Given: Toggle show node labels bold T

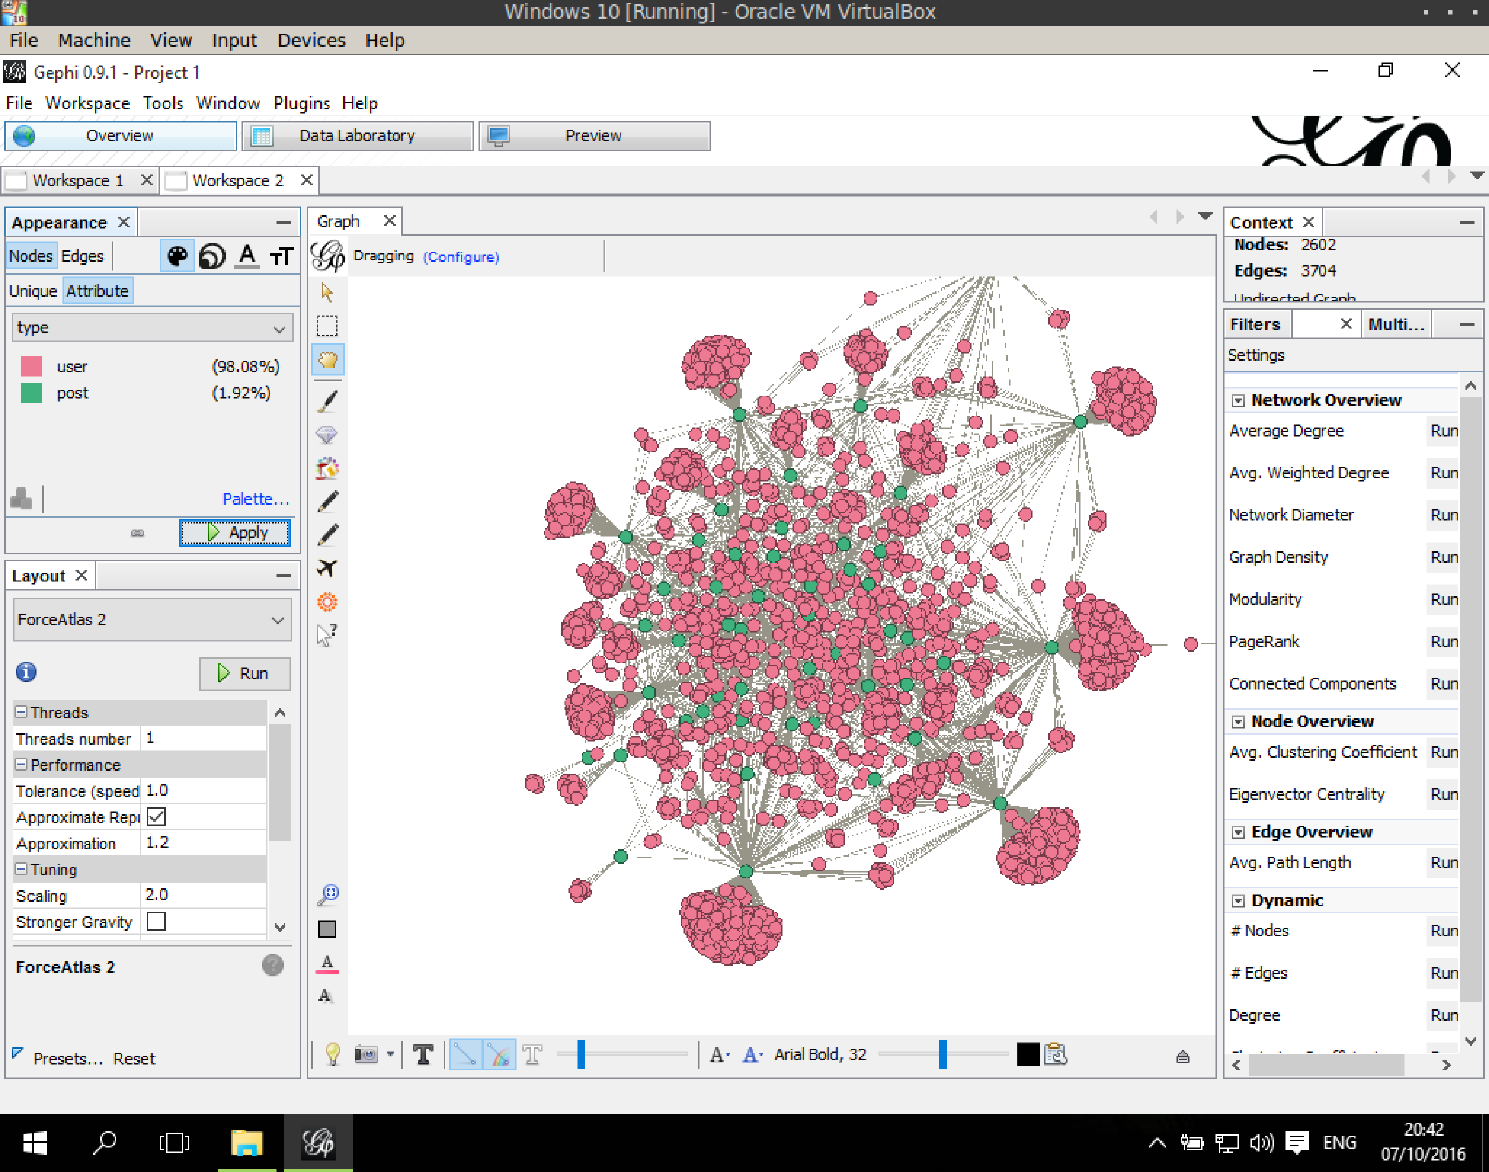Looking at the screenshot, I should click(423, 1054).
